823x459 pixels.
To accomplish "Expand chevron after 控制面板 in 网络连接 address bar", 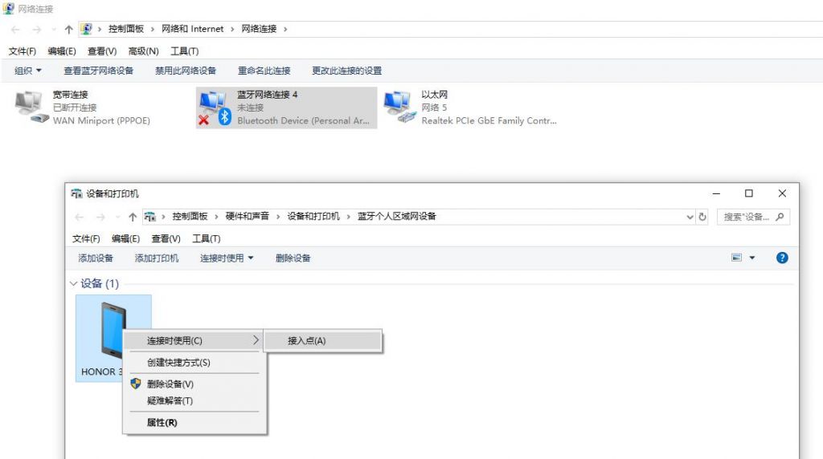I will click(x=152, y=30).
